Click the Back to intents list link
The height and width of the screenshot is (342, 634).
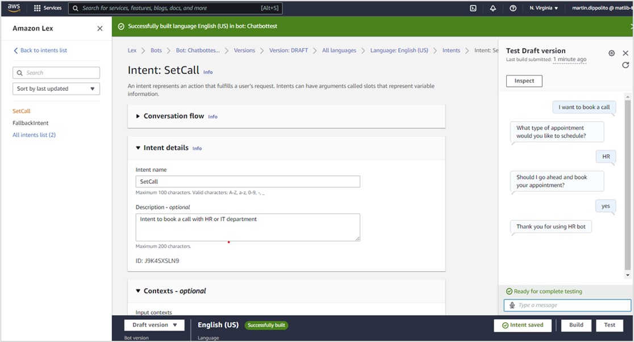(x=43, y=50)
